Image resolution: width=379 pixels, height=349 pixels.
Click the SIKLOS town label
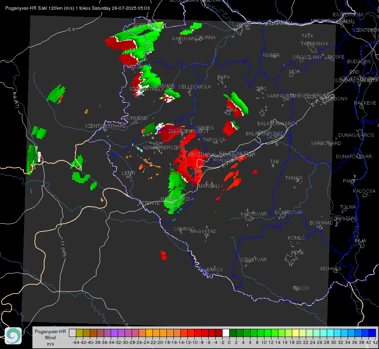click(301, 288)
